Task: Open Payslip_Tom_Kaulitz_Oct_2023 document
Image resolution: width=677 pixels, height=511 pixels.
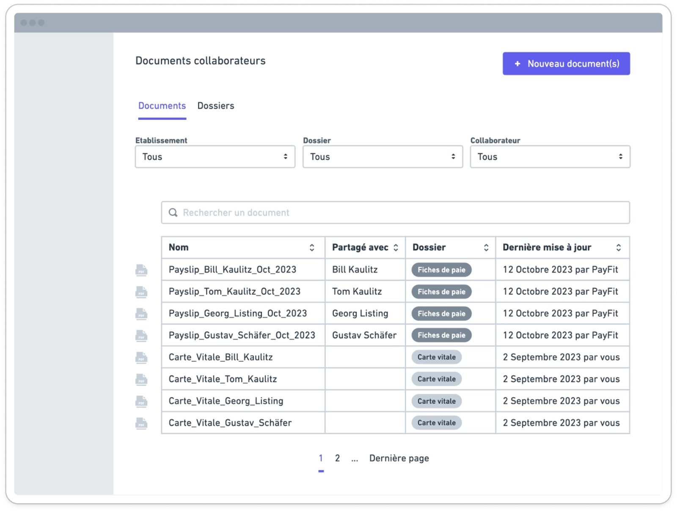Action: click(234, 292)
